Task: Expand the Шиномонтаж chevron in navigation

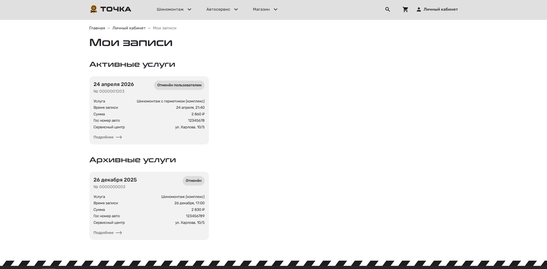Action: [190, 9]
